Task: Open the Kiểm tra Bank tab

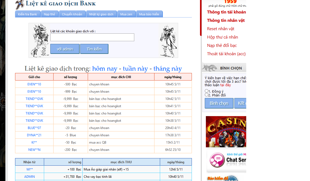Action: click(27, 14)
